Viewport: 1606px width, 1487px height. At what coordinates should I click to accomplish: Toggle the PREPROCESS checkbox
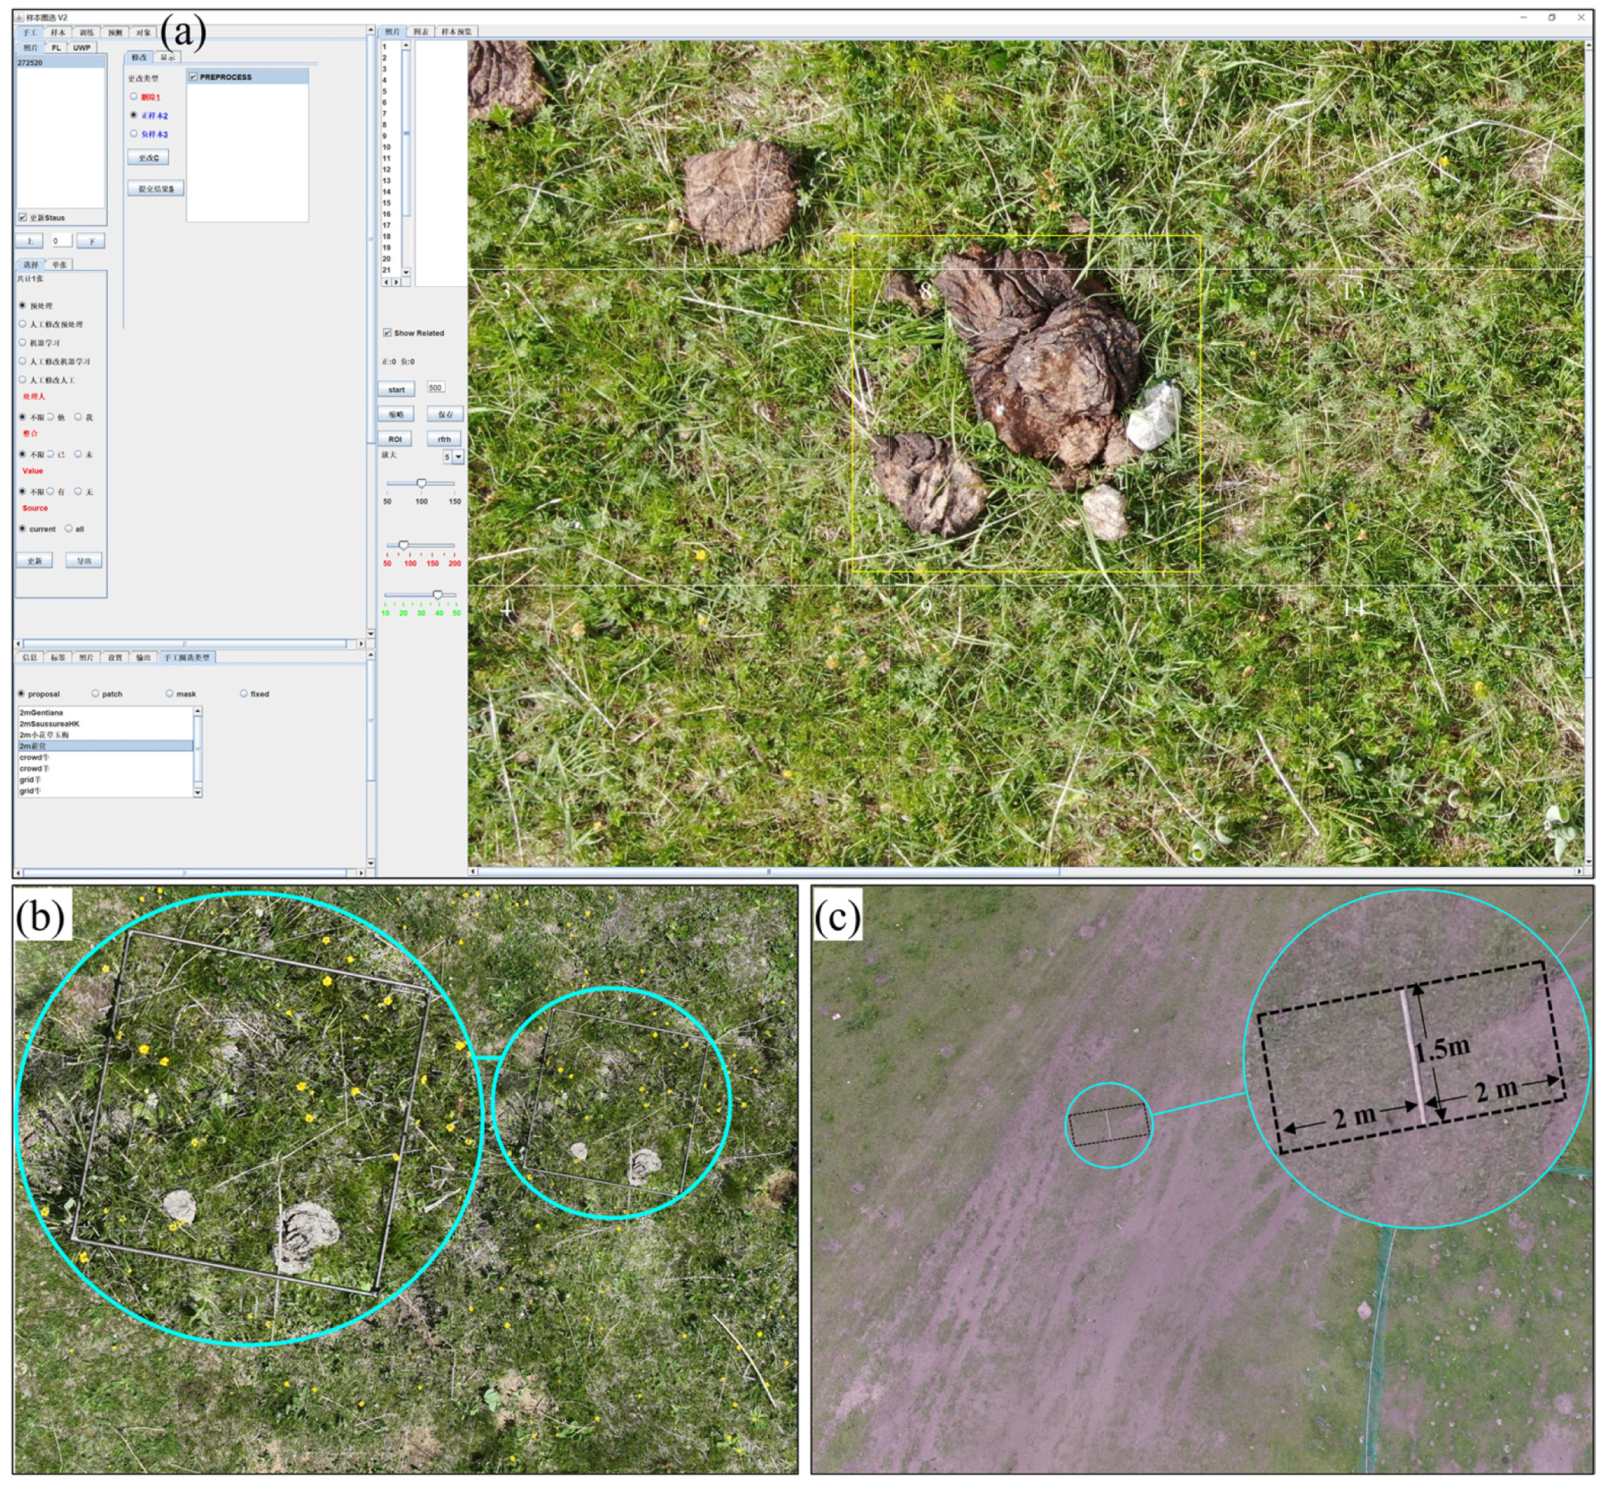[x=194, y=77]
